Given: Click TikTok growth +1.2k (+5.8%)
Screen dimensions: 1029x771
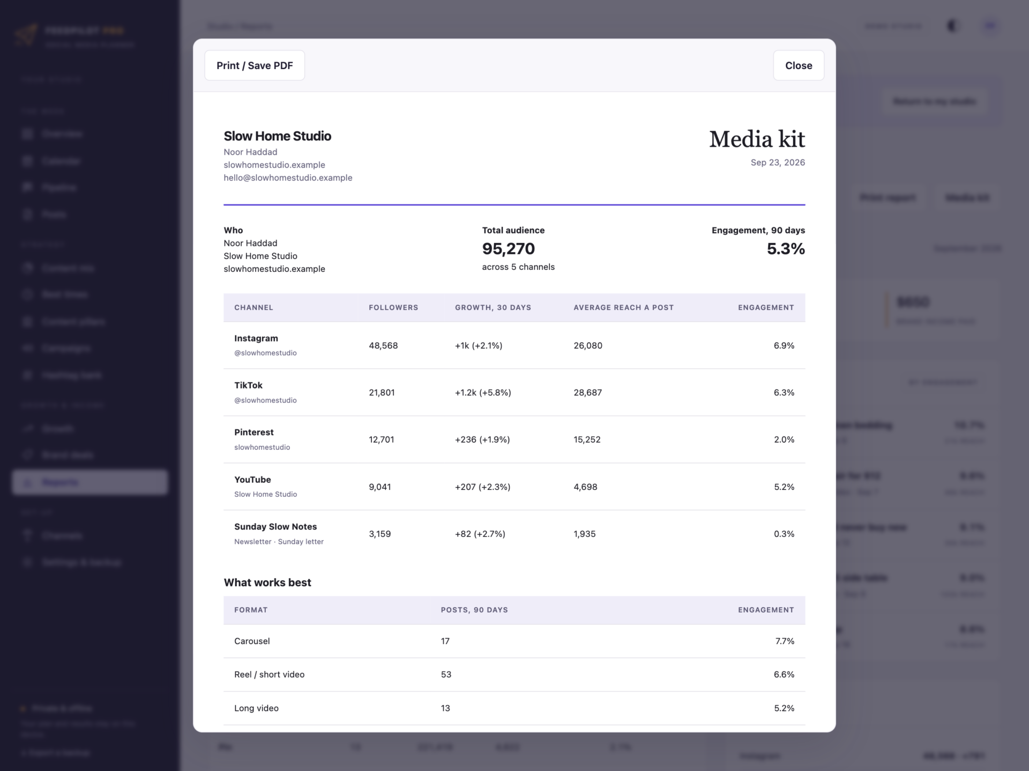Looking at the screenshot, I should 483,392.
